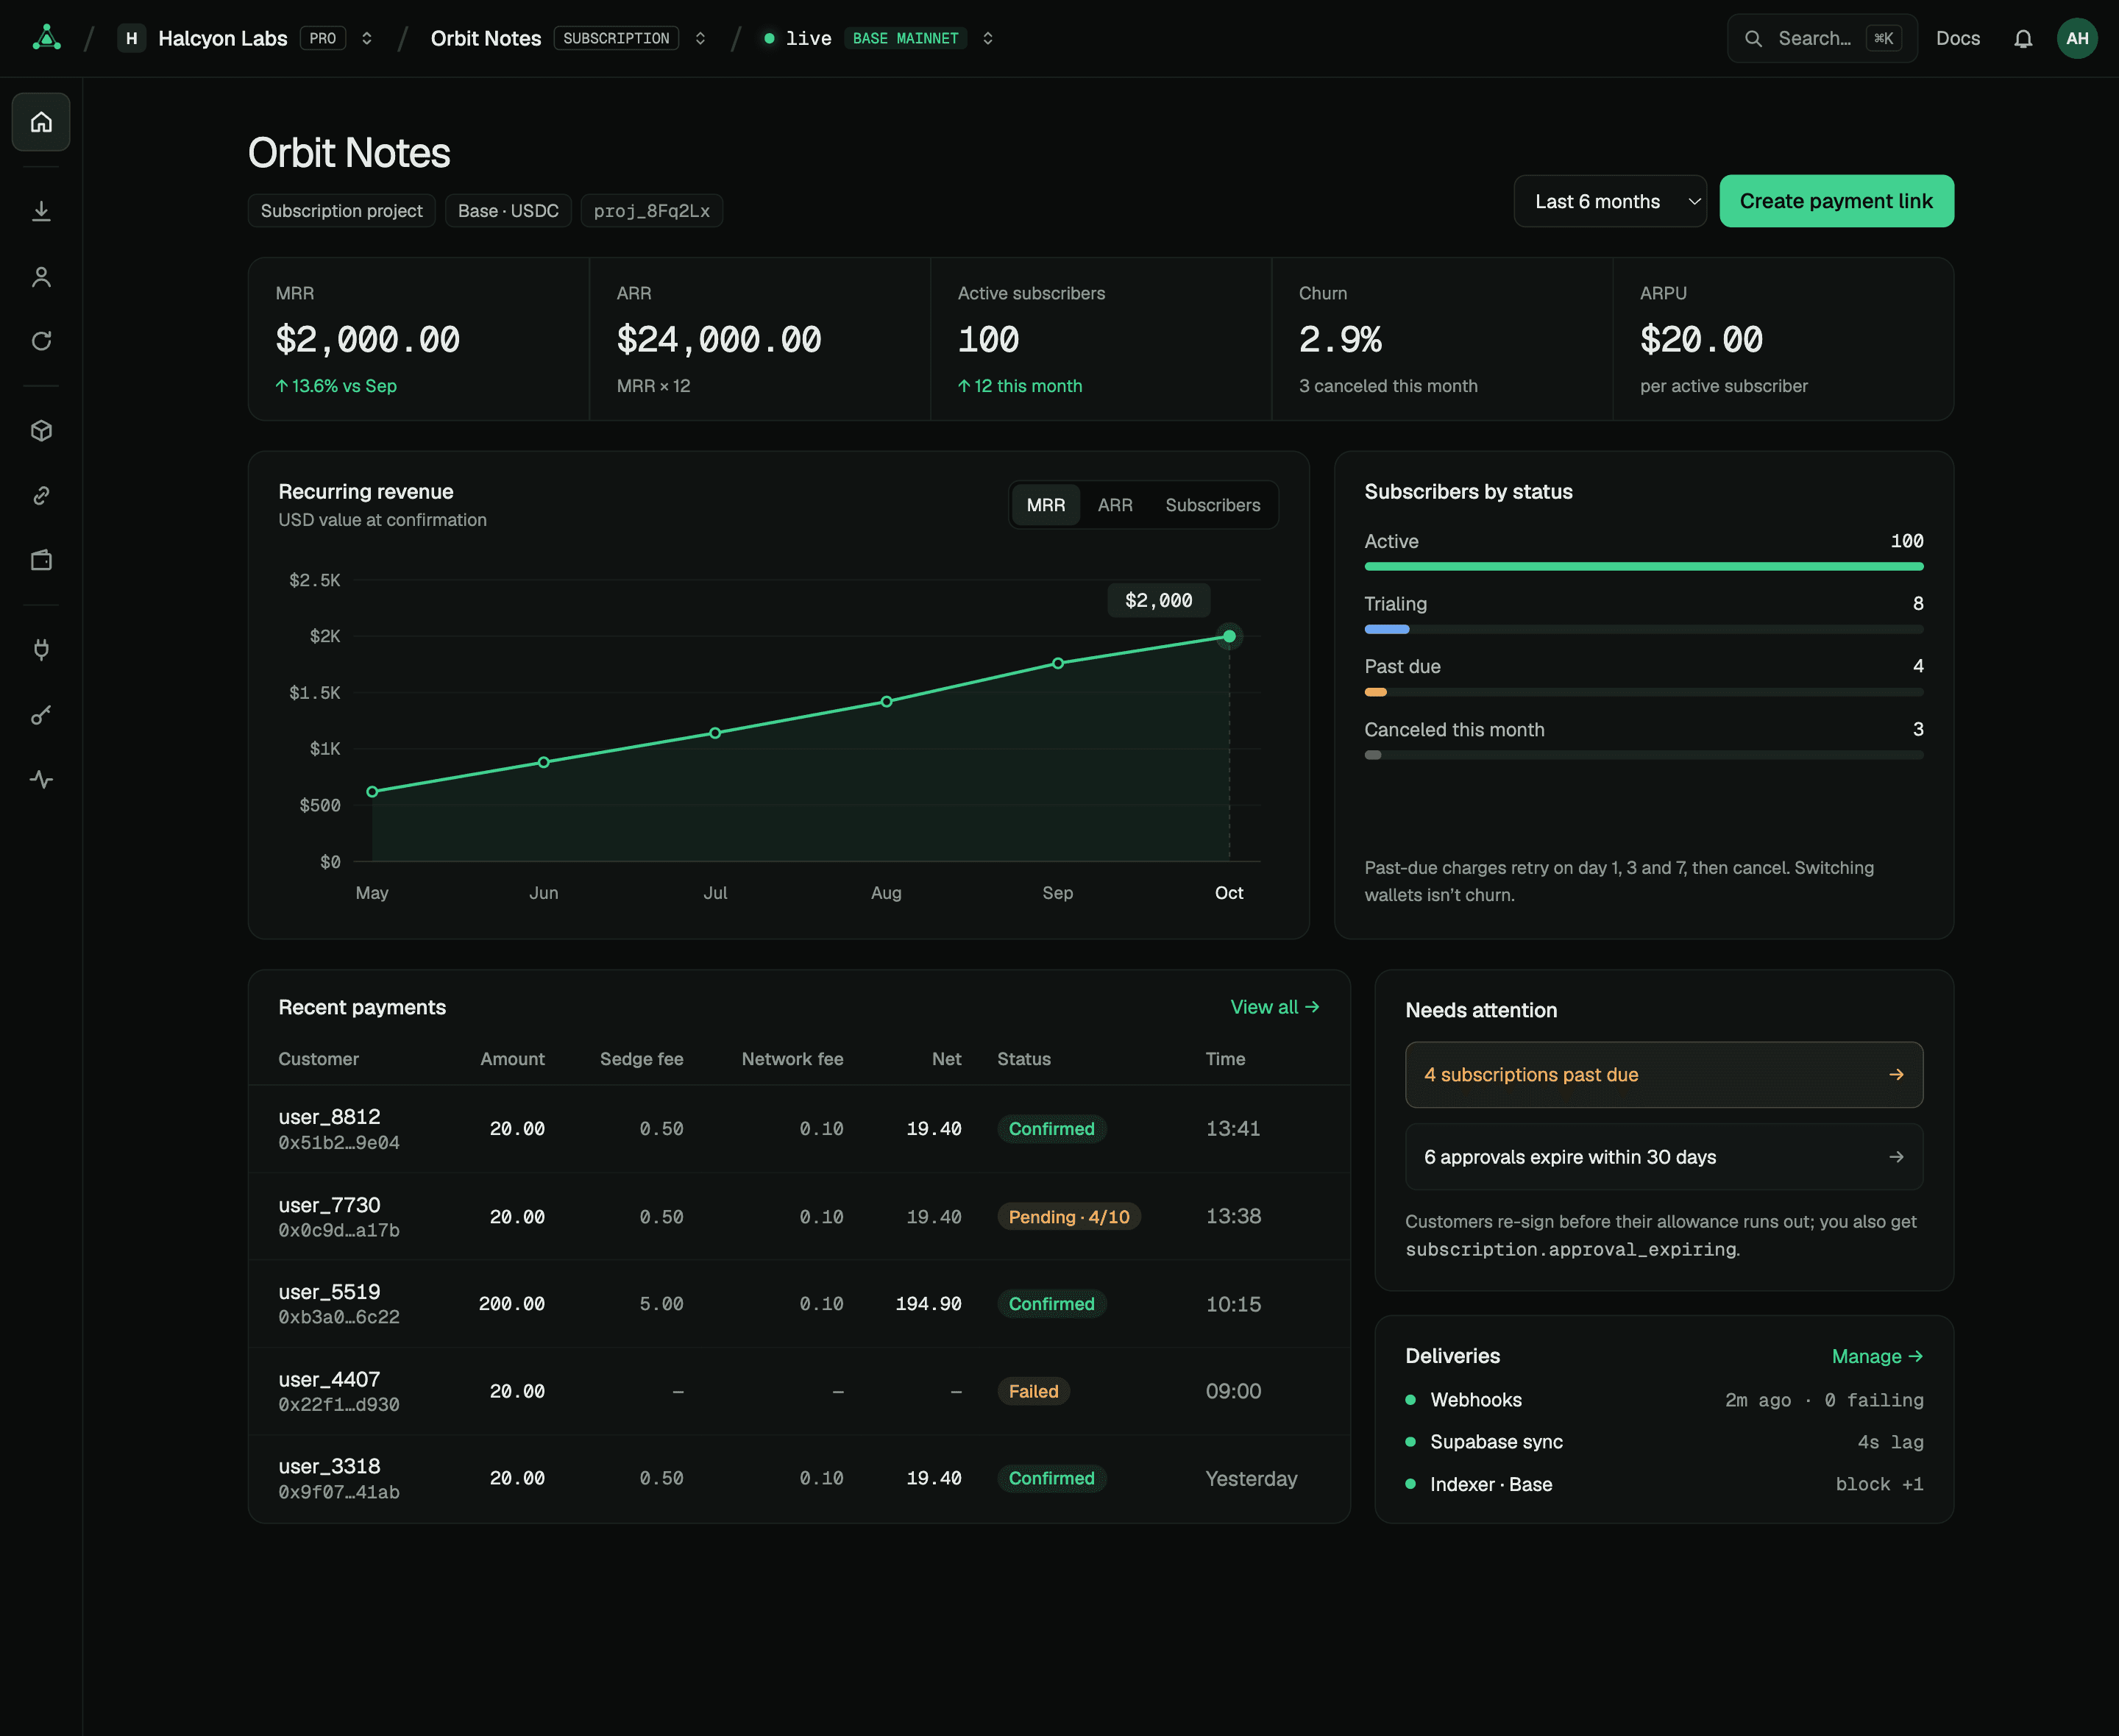
Task: Open the payment links chain icon
Action: pyautogui.click(x=41, y=496)
